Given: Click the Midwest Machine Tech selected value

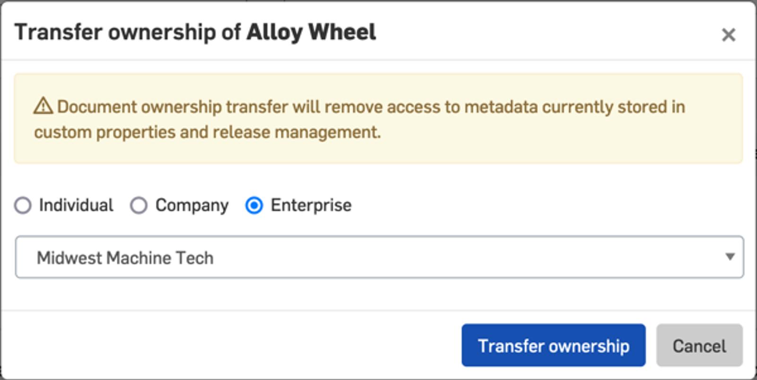Looking at the screenshot, I should pyautogui.click(x=125, y=258).
